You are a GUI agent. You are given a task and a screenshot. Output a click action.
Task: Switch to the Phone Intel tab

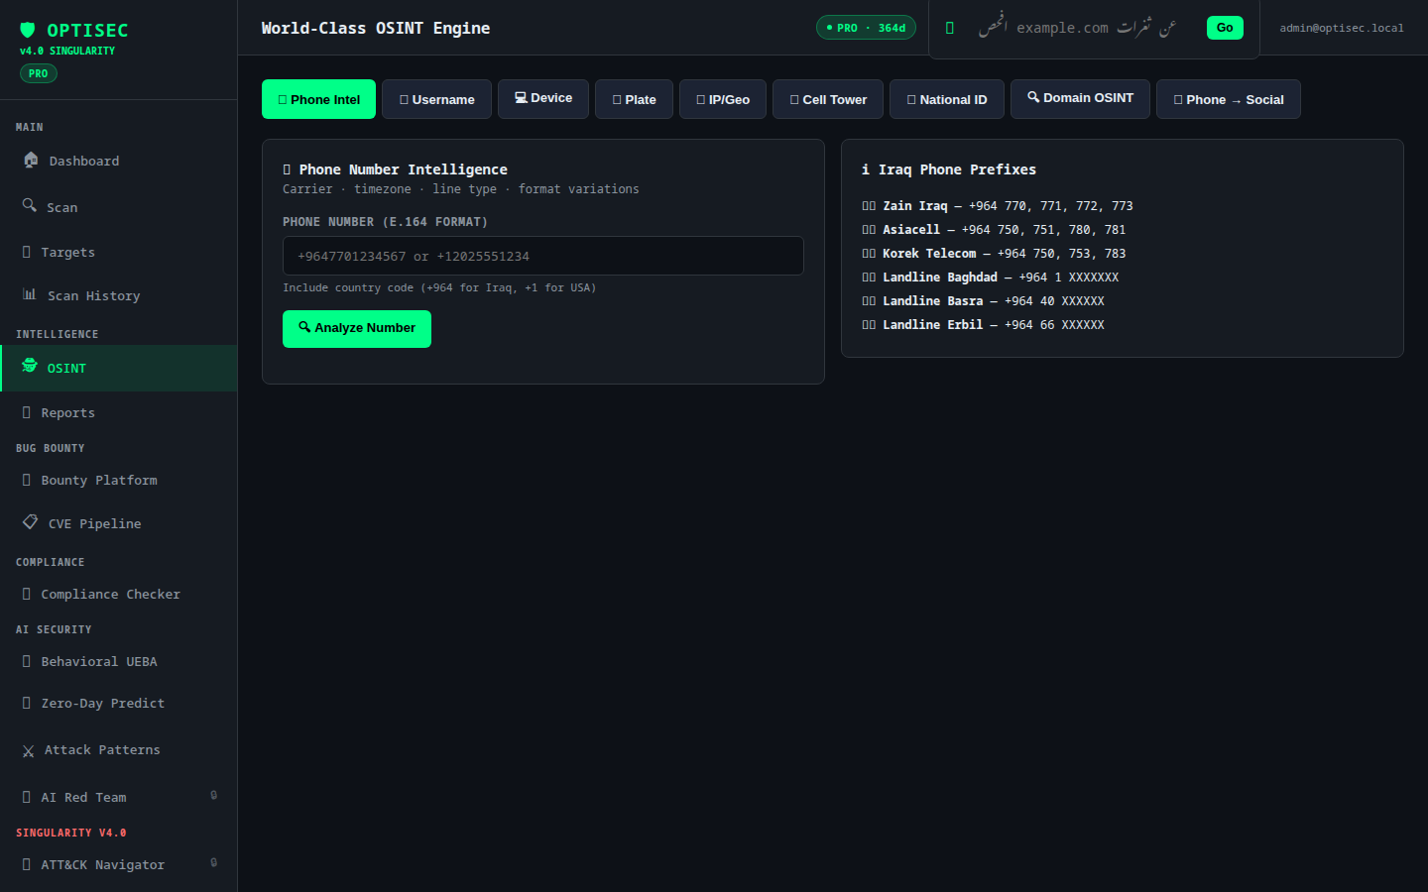(x=318, y=99)
